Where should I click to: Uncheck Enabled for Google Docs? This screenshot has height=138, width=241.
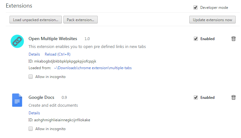click(x=196, y=98)
